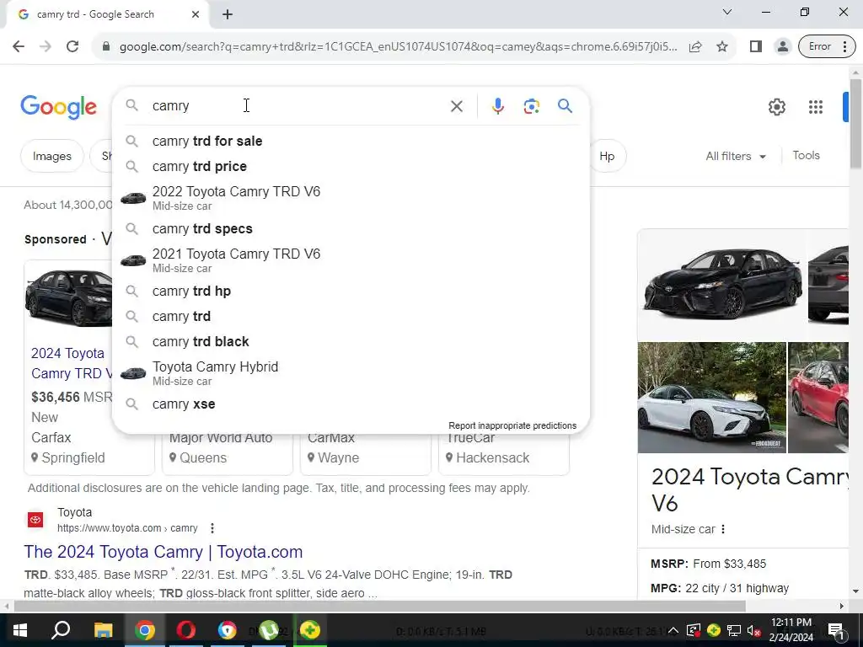Show hidden system tray icons

(673, 630)
